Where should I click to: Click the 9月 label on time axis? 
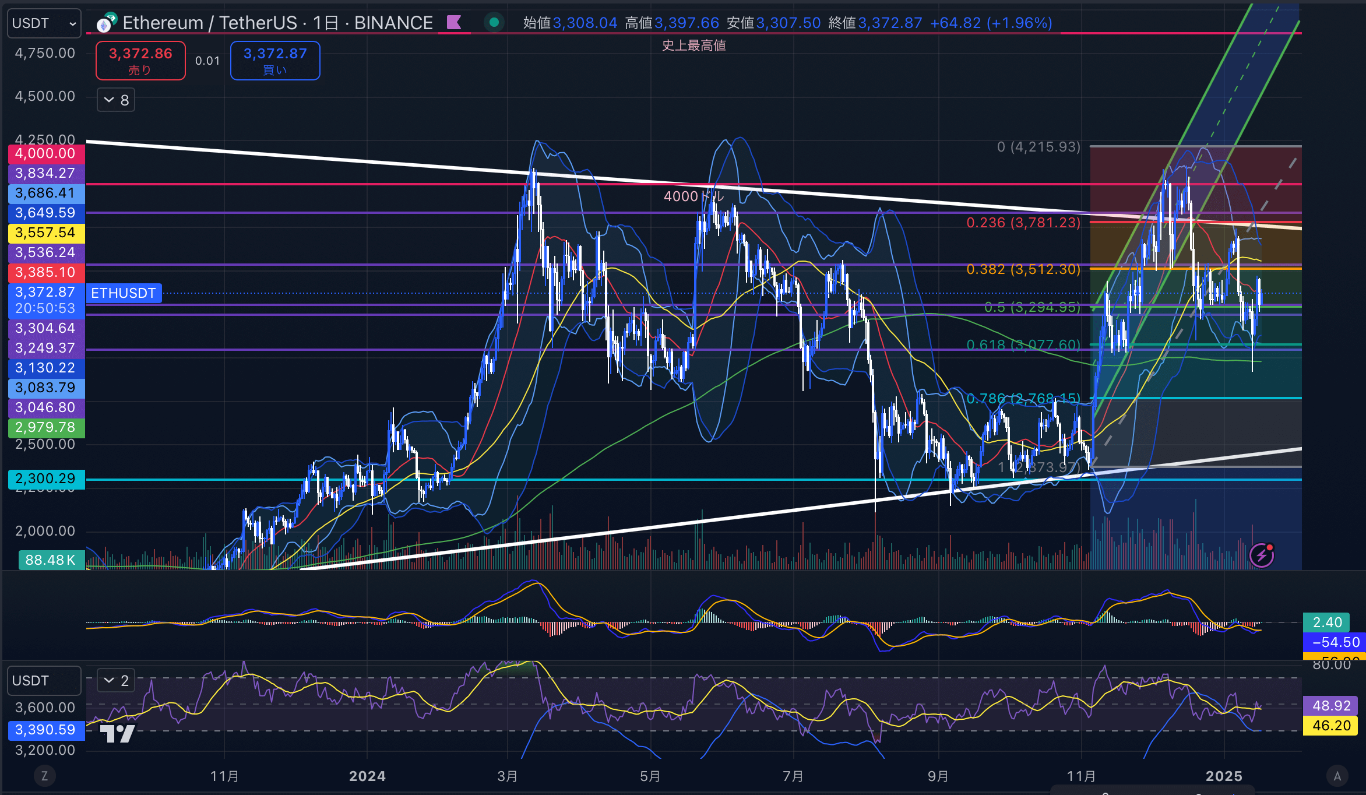938,776
